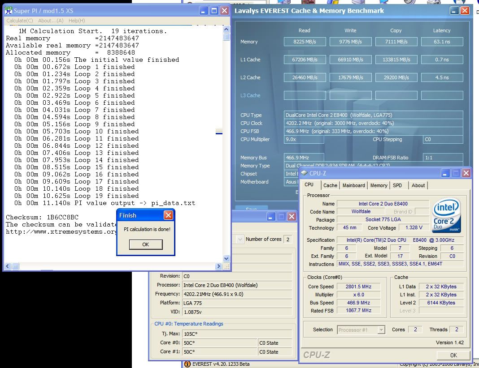Click the Memory Bus value in EVEREST benchmark
This screenshot has width=479, height=368.
304,158
